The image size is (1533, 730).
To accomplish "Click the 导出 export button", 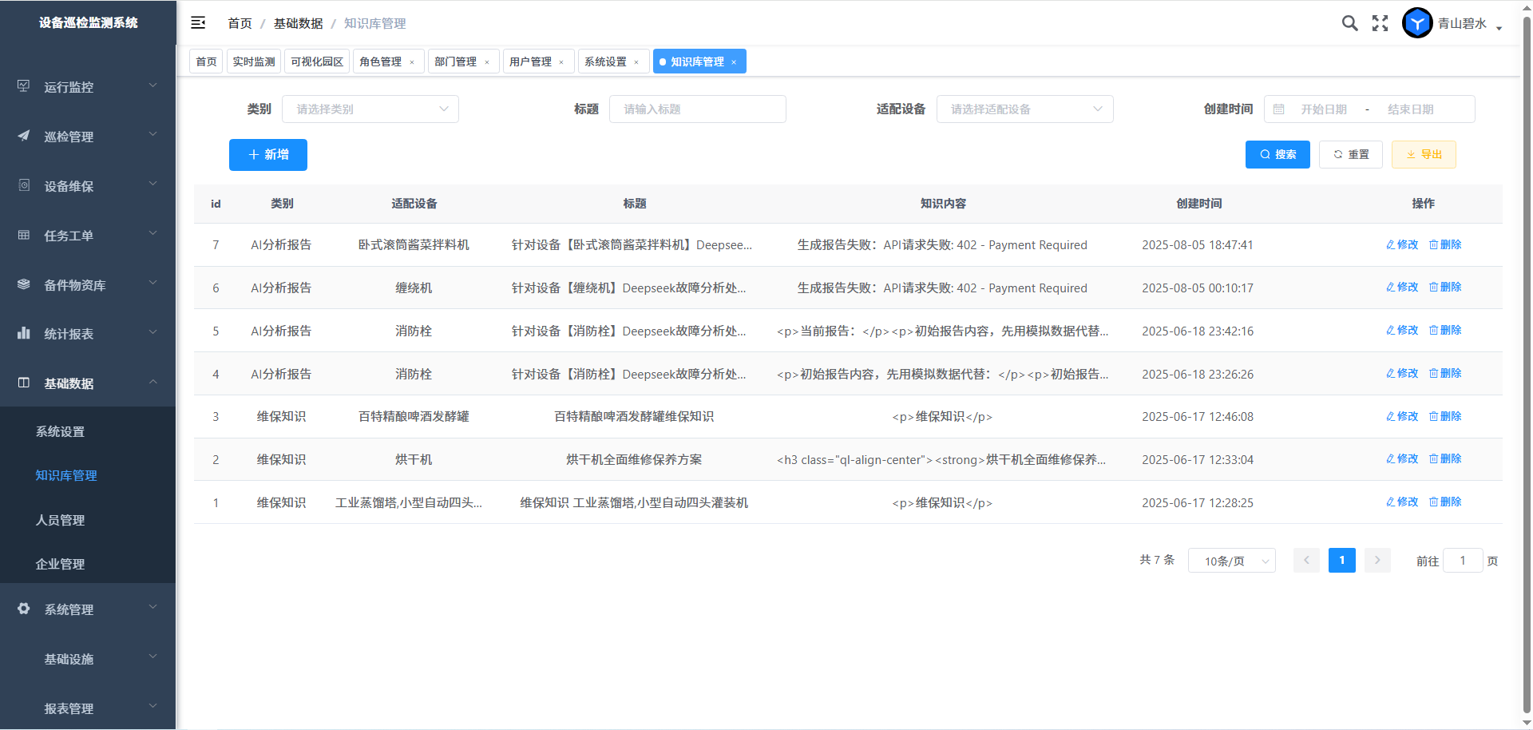I will click(x=1424, y=155).
